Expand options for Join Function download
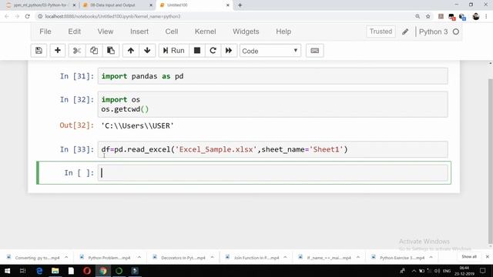493x277 pixels. pyautogui.click(x=285, y=257)
